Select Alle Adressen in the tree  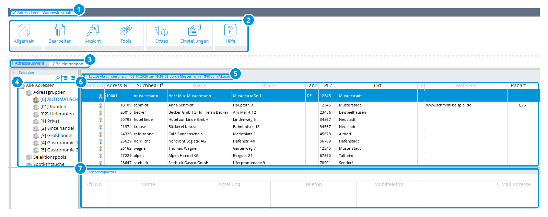[40, 85]
